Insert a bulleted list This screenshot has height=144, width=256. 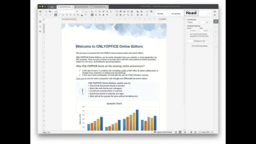92,12
